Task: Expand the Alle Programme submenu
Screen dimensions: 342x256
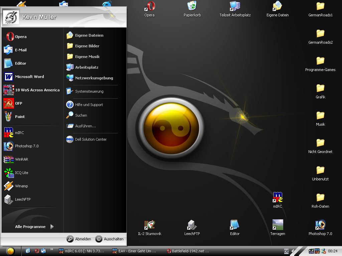Action: [34, 227]
